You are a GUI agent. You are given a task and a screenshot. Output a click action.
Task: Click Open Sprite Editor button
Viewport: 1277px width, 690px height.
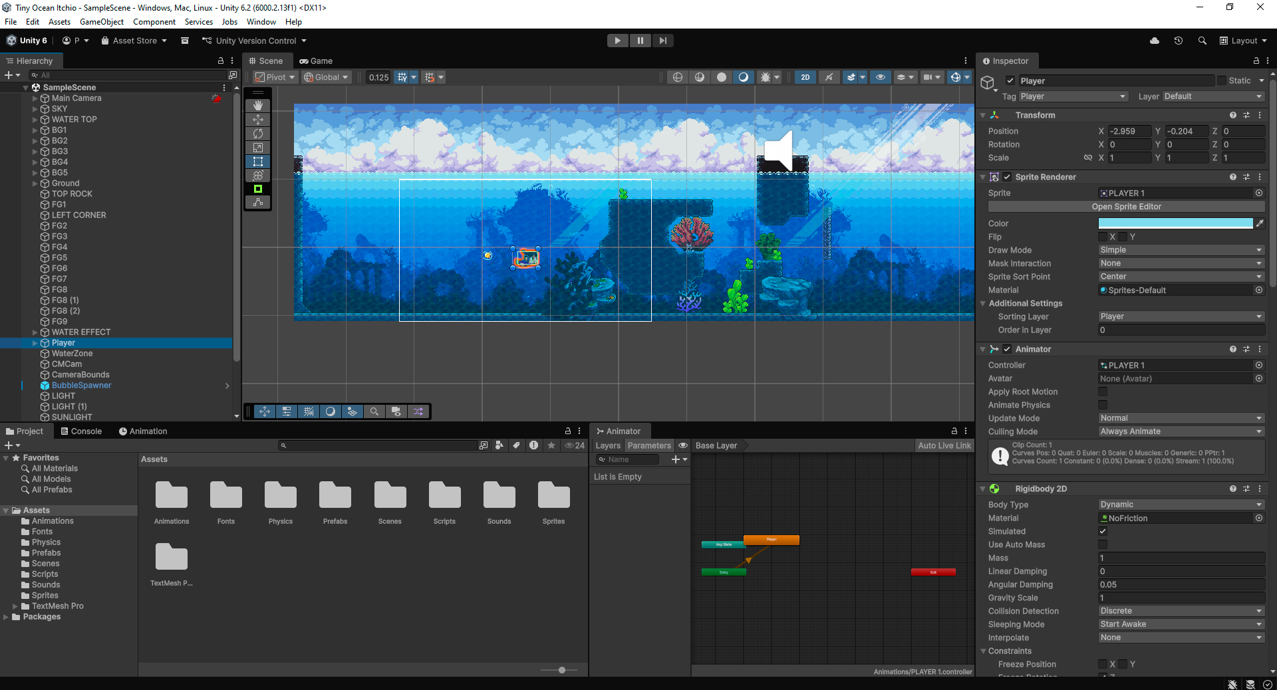pos(1127,207)
